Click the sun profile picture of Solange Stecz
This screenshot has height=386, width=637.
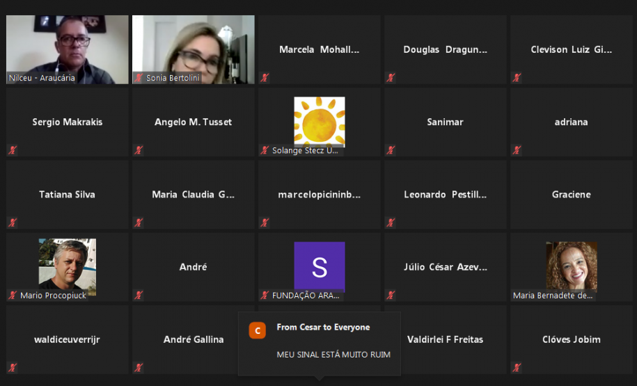pyautogui.click(x=320, y=121)
